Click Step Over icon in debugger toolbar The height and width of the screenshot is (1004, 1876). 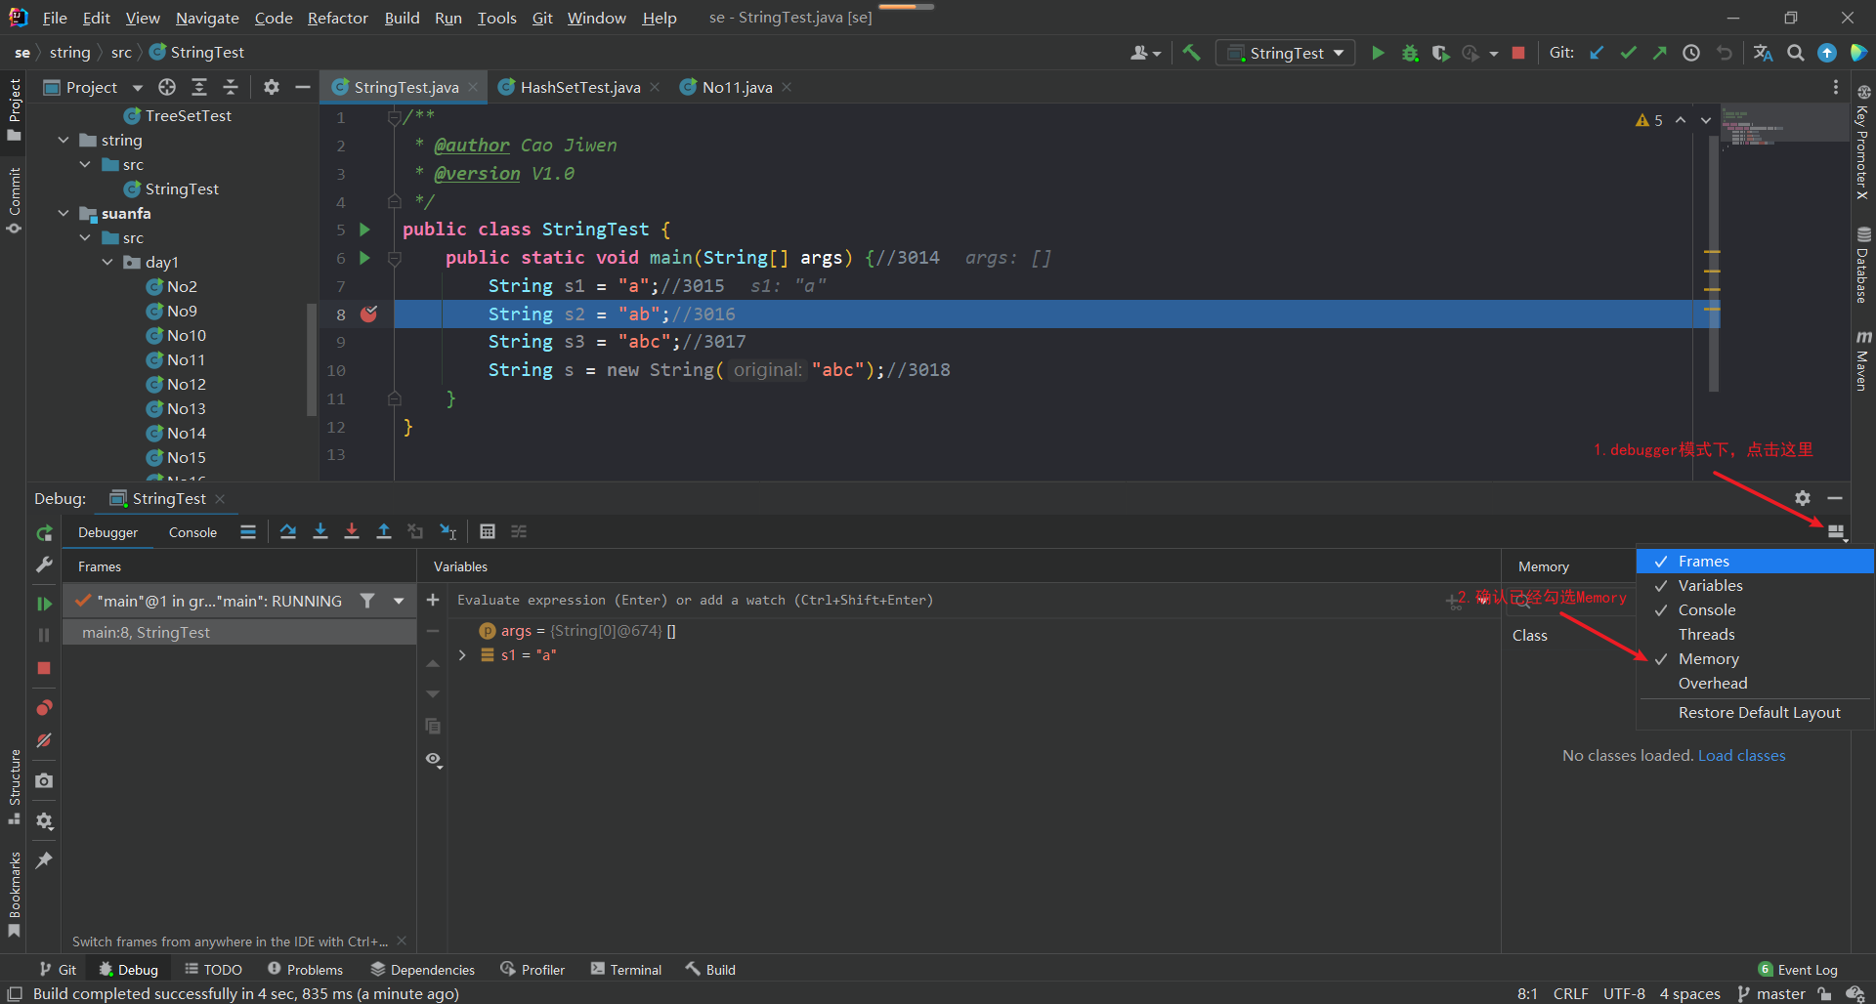click(x=288, y=531)
